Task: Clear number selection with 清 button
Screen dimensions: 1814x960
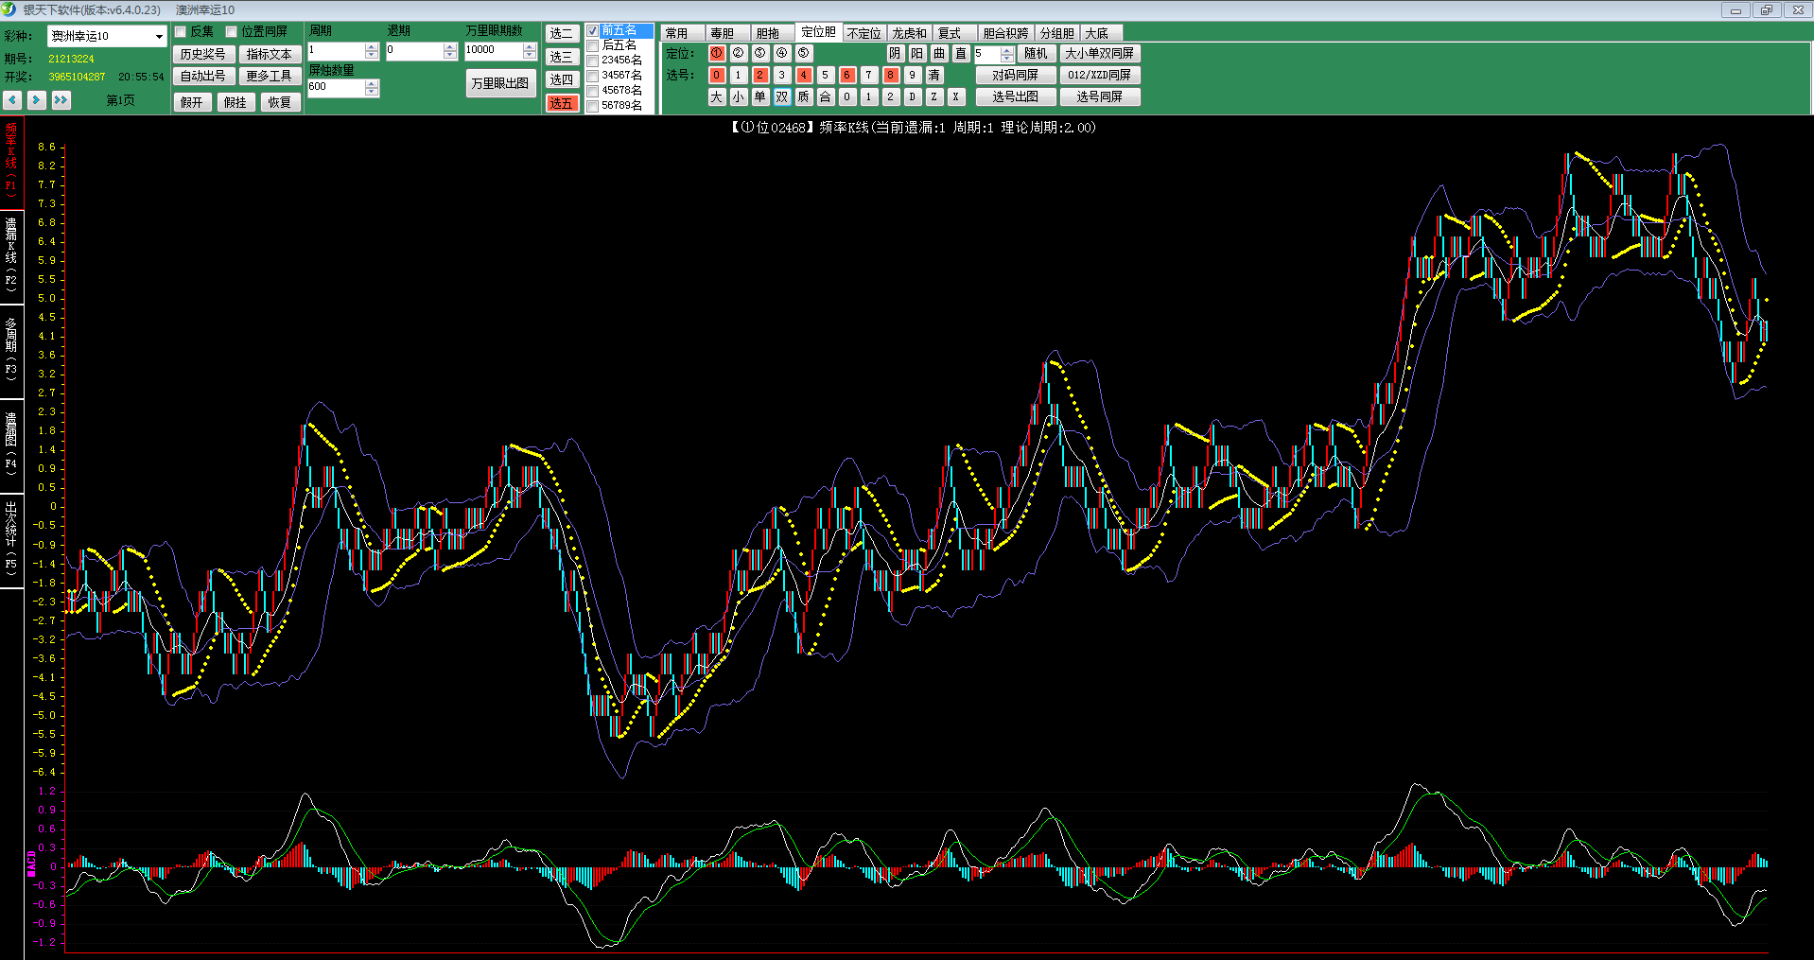Action: [x=934, y=75]
